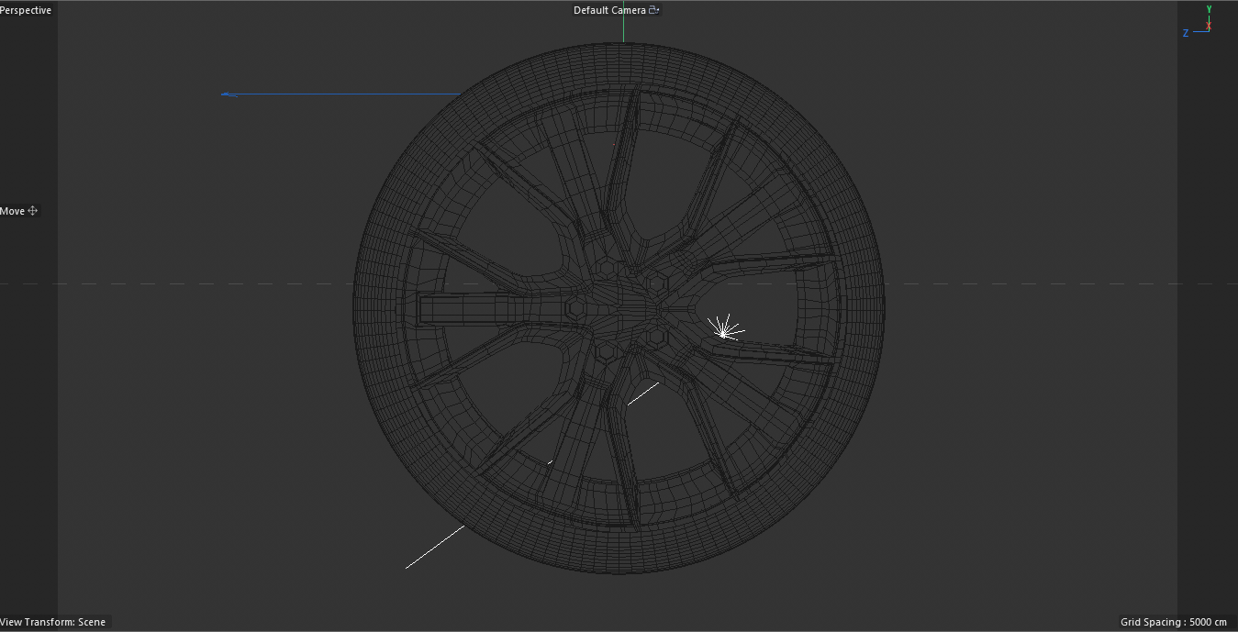Select the green Y axis on the orientation gizmo
This screenshot has height=632, width=1238.
(1209, 9)
